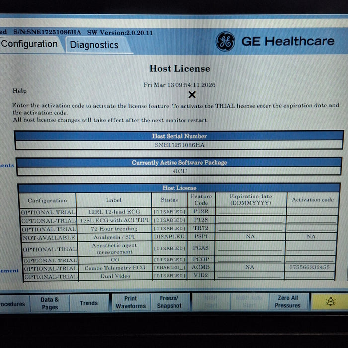The height and width of the screenshot is (348, 348).
Task: Click the Dual Video label
Action: 115,276
